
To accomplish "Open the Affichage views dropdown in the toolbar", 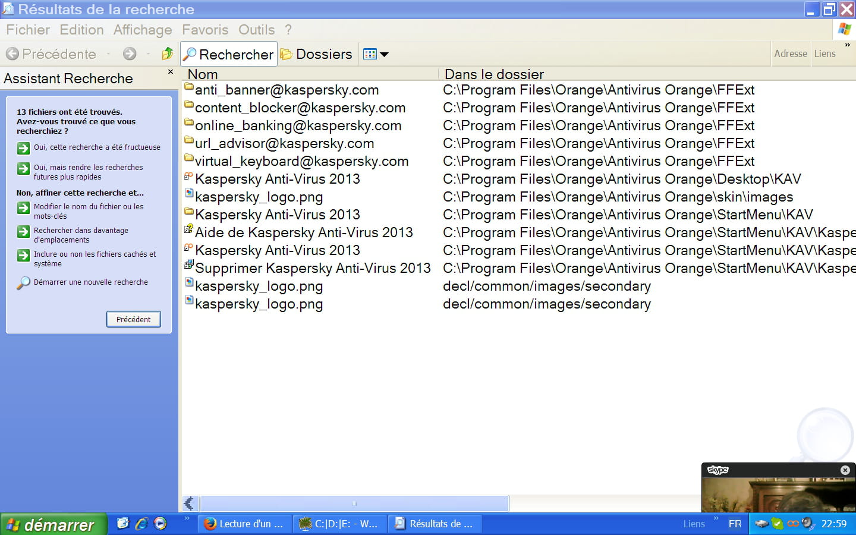I will [376, 54].
